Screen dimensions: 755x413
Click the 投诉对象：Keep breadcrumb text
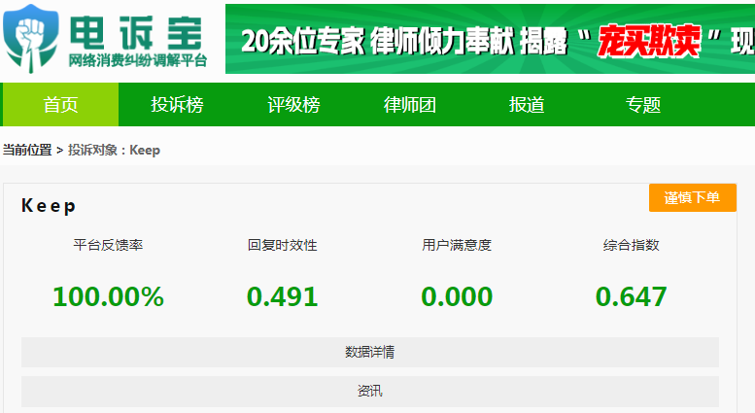[114, 151]
